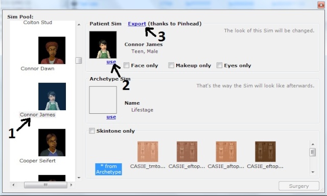Enable the Eyes only checkbox
Viewport: 327px width, 196px height.
click(x=219, y=65)
